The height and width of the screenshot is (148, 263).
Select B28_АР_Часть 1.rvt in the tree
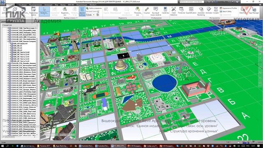[x=21, y=52]
